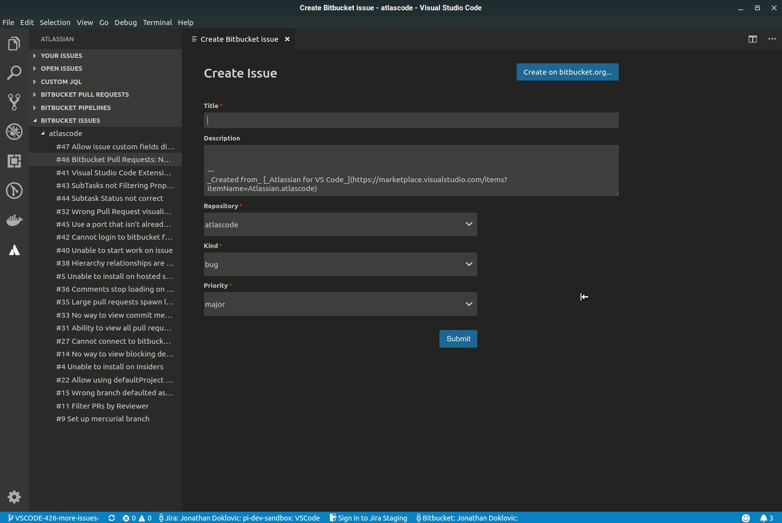Viewport: 782px width, 523px height.
Task: Click Create on bitbucket.org button
Action: coord(567,72)
